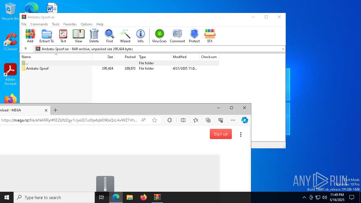Open the Recycle Bin desktop icon
The image size is (361, 203).
10,12
